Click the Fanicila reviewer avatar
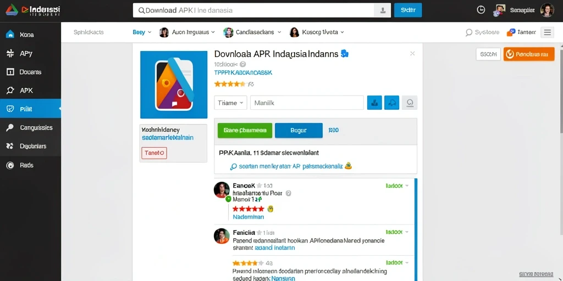This screenshot has width=563, height=281. pyautogui.click(x=222, y=236)
